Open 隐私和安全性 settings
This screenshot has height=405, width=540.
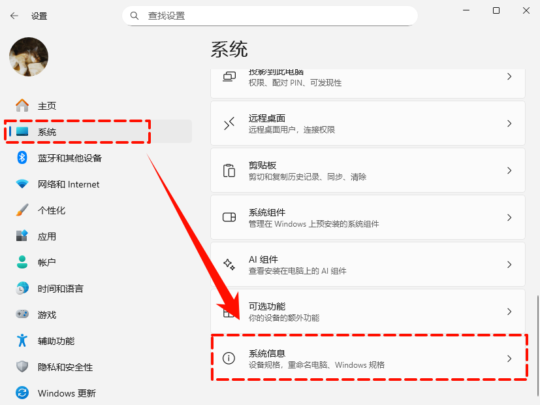click(65, 367)
